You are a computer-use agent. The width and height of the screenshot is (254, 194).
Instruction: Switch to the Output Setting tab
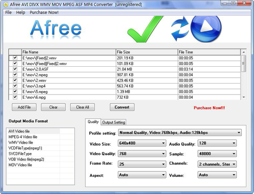(x=113, y=122)
